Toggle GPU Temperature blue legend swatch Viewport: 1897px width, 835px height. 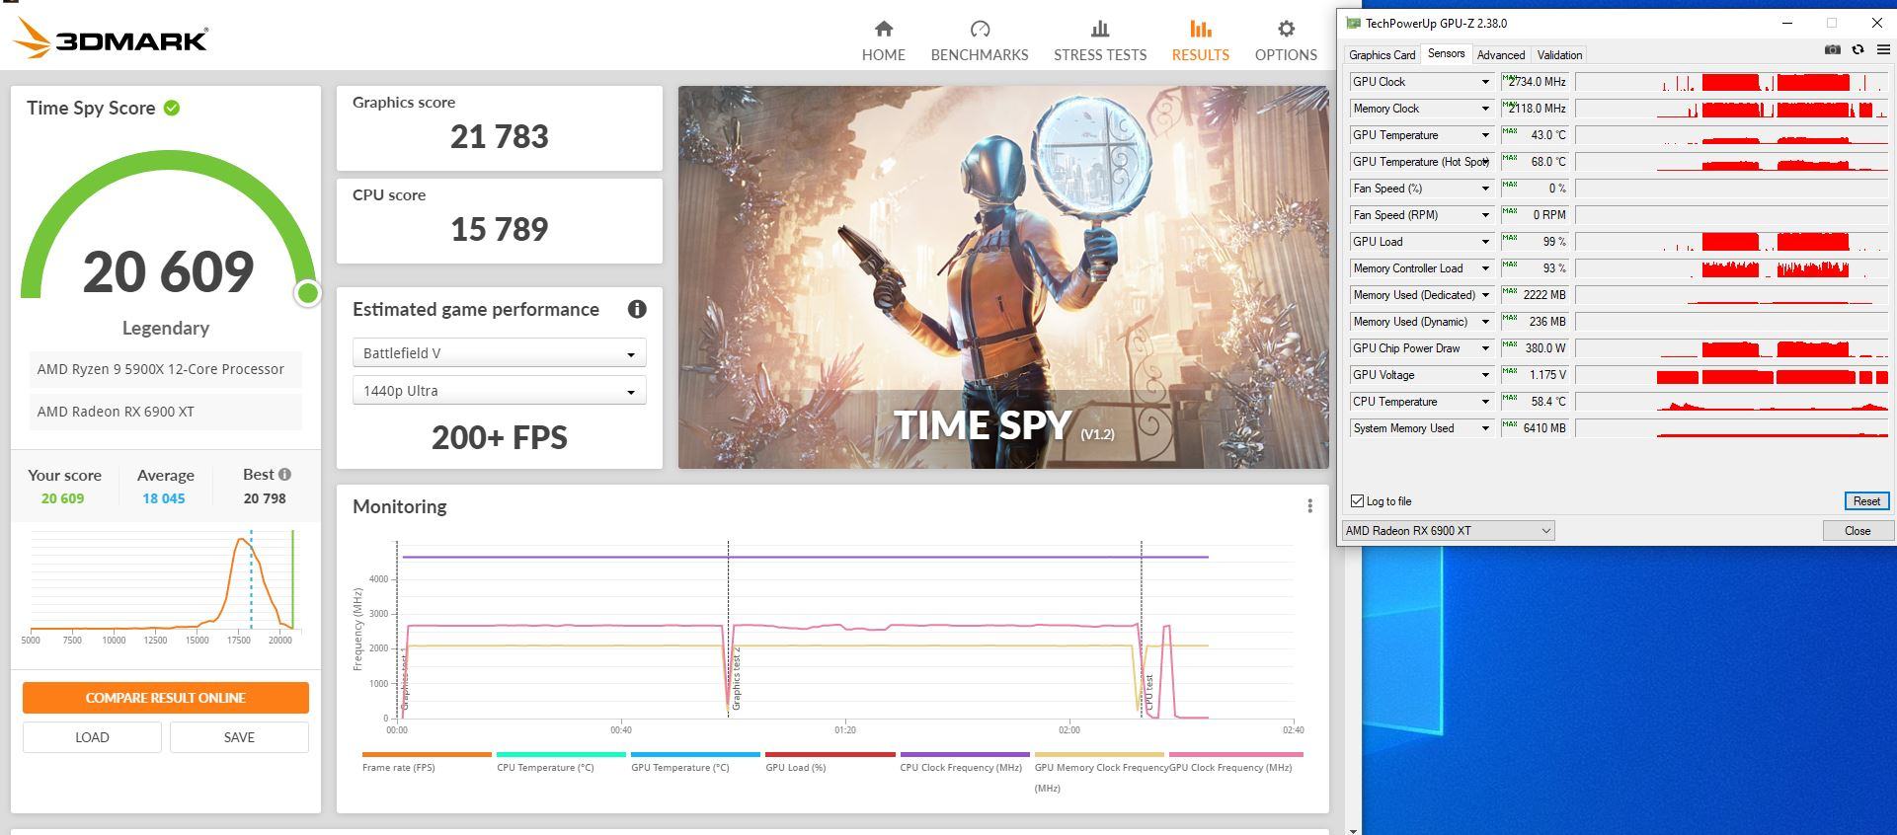click(x=695, y=754)
